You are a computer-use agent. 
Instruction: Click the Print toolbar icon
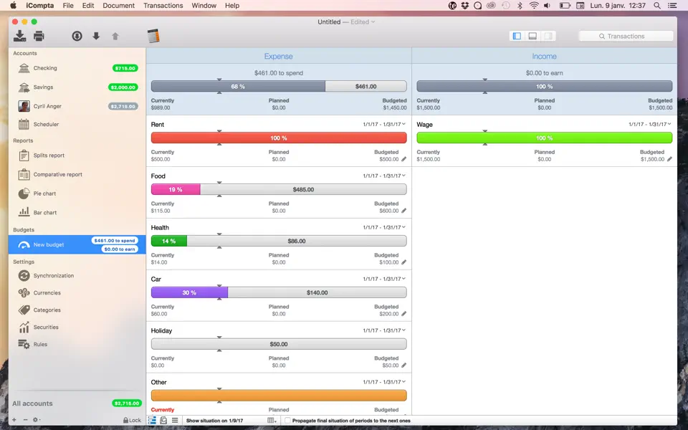click(39, 35)
